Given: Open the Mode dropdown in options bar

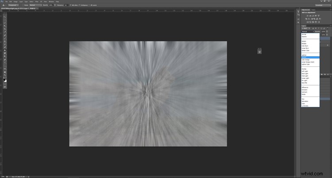Looking at the screenshot, I should coord(35,5).
